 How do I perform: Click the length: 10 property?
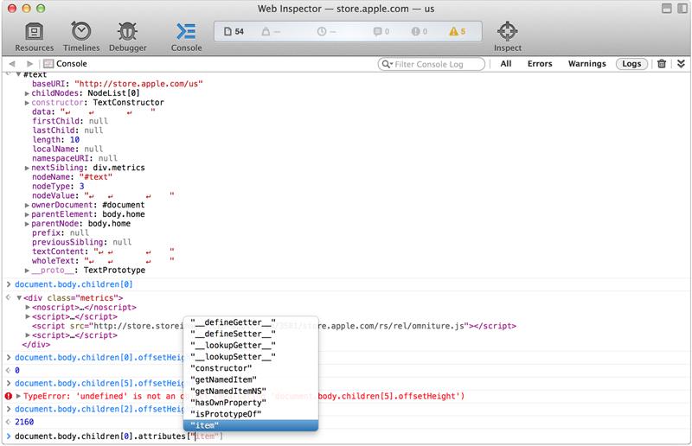tap(55, 140)
